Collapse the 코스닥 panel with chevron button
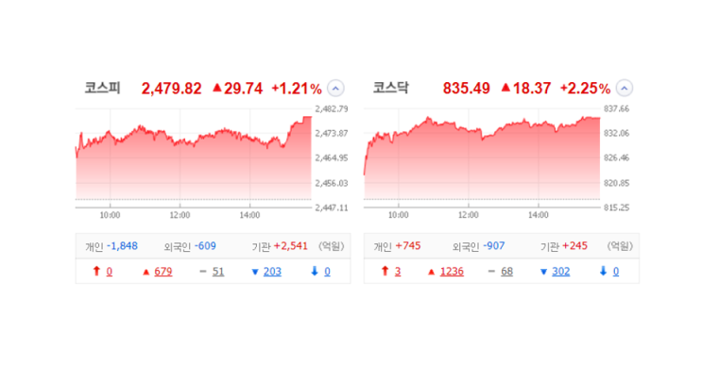This screenshot has width=702, height=367. click(625, 88)
